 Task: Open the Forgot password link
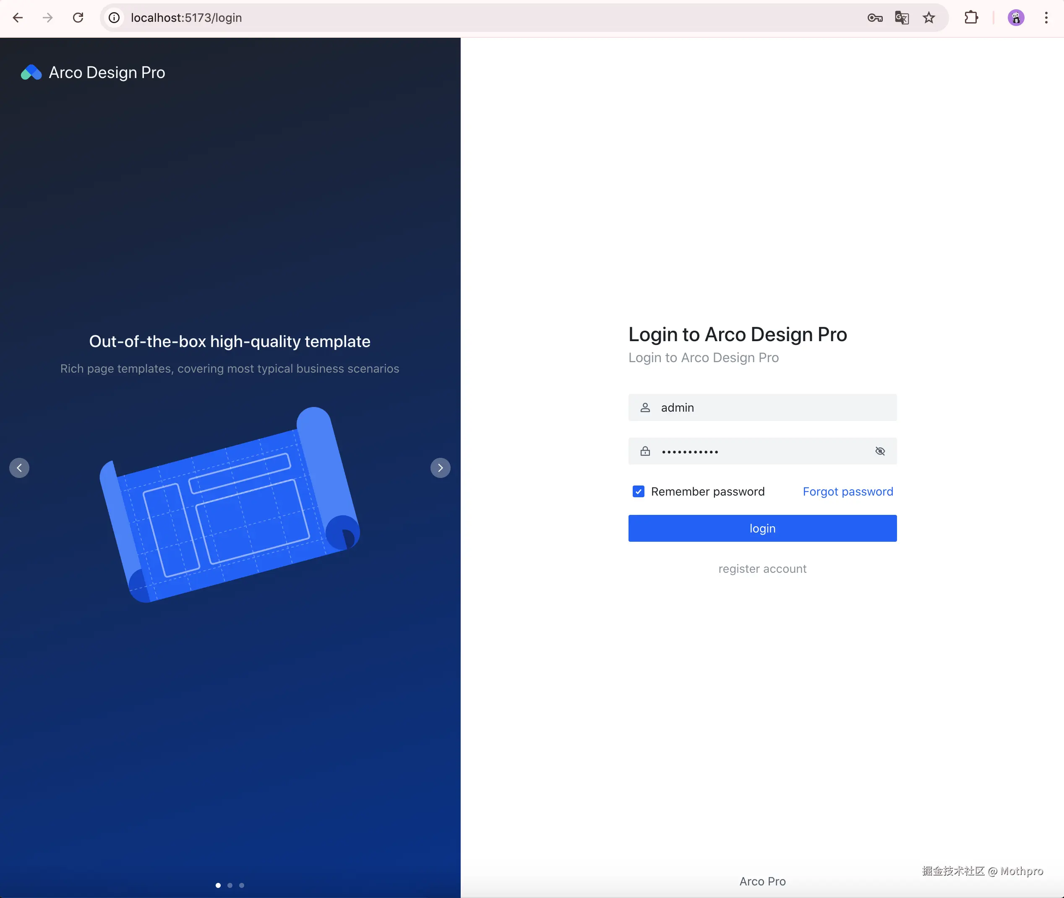pyautogui.click(x=848, y=491)
